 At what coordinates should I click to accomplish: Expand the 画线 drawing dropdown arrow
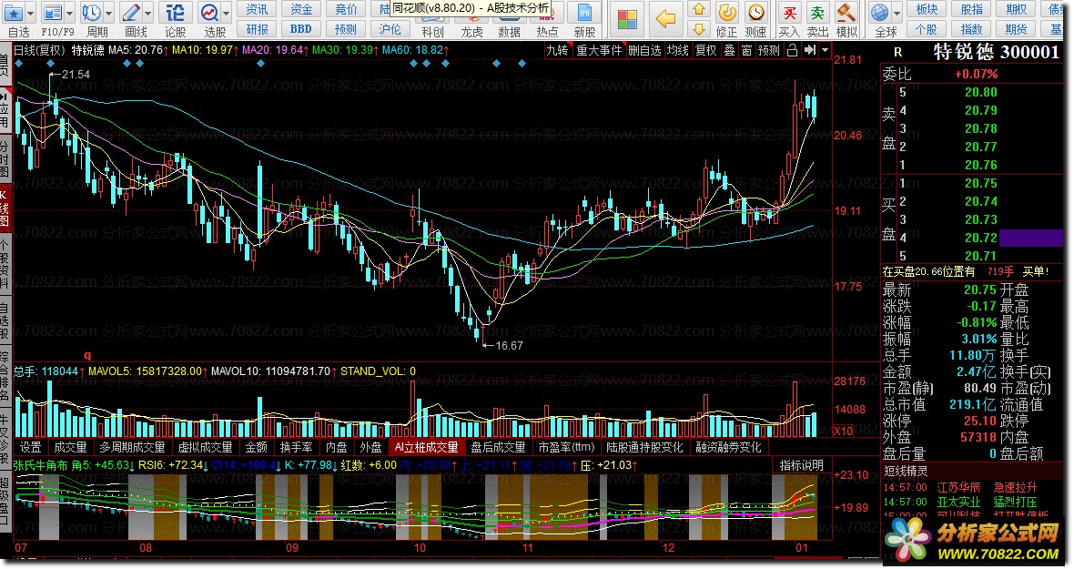tap(148, 14)
